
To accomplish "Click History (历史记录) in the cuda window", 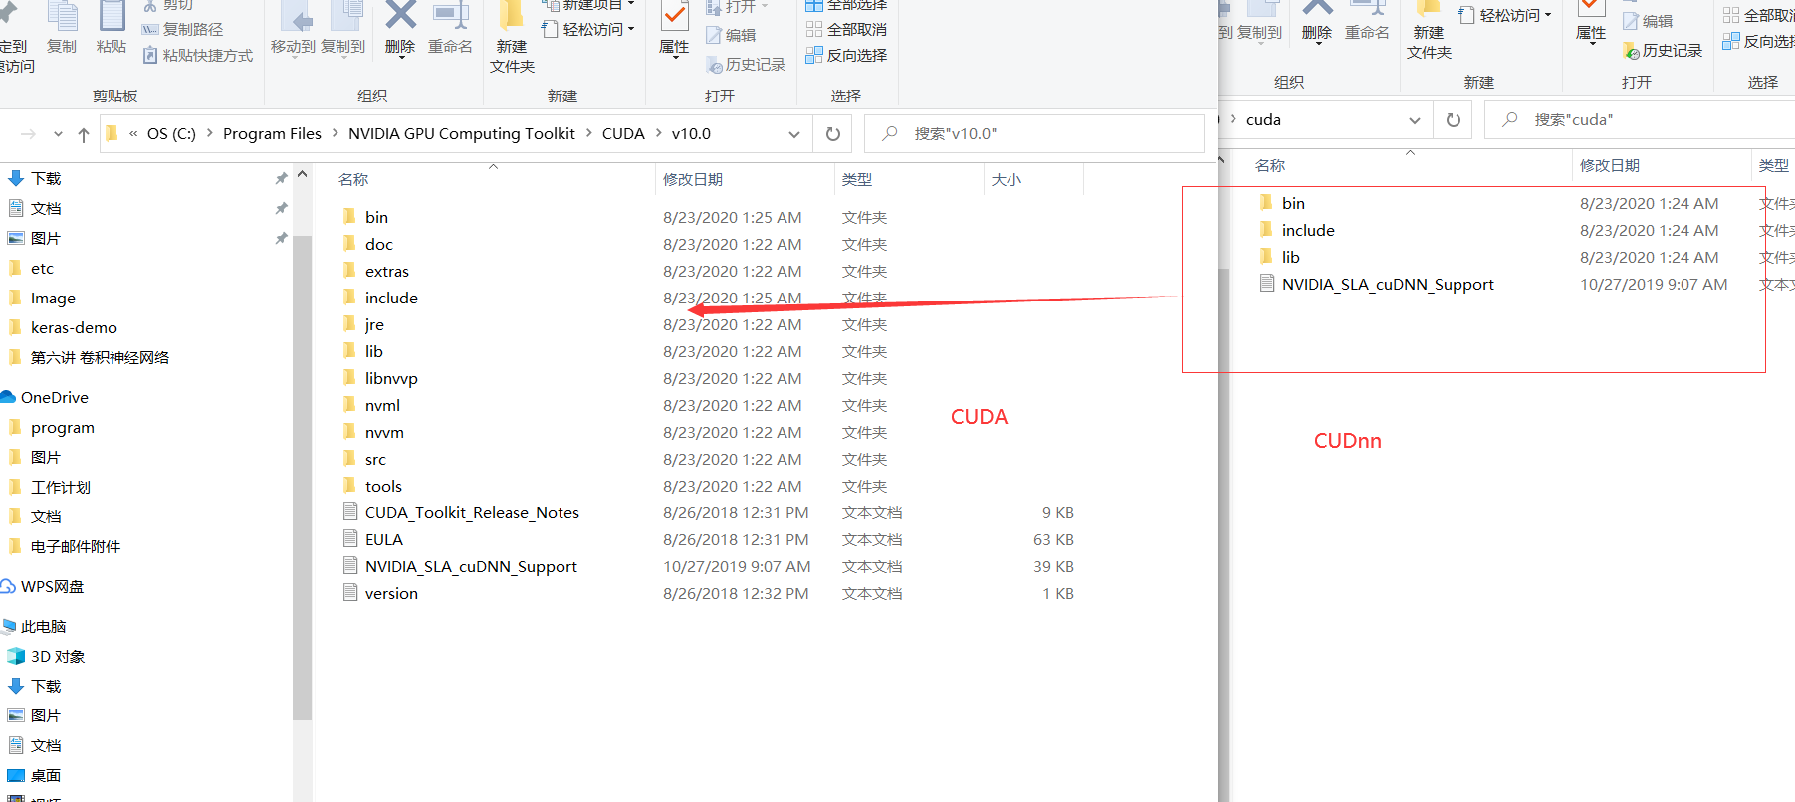I will click(x=1663, y=50).
